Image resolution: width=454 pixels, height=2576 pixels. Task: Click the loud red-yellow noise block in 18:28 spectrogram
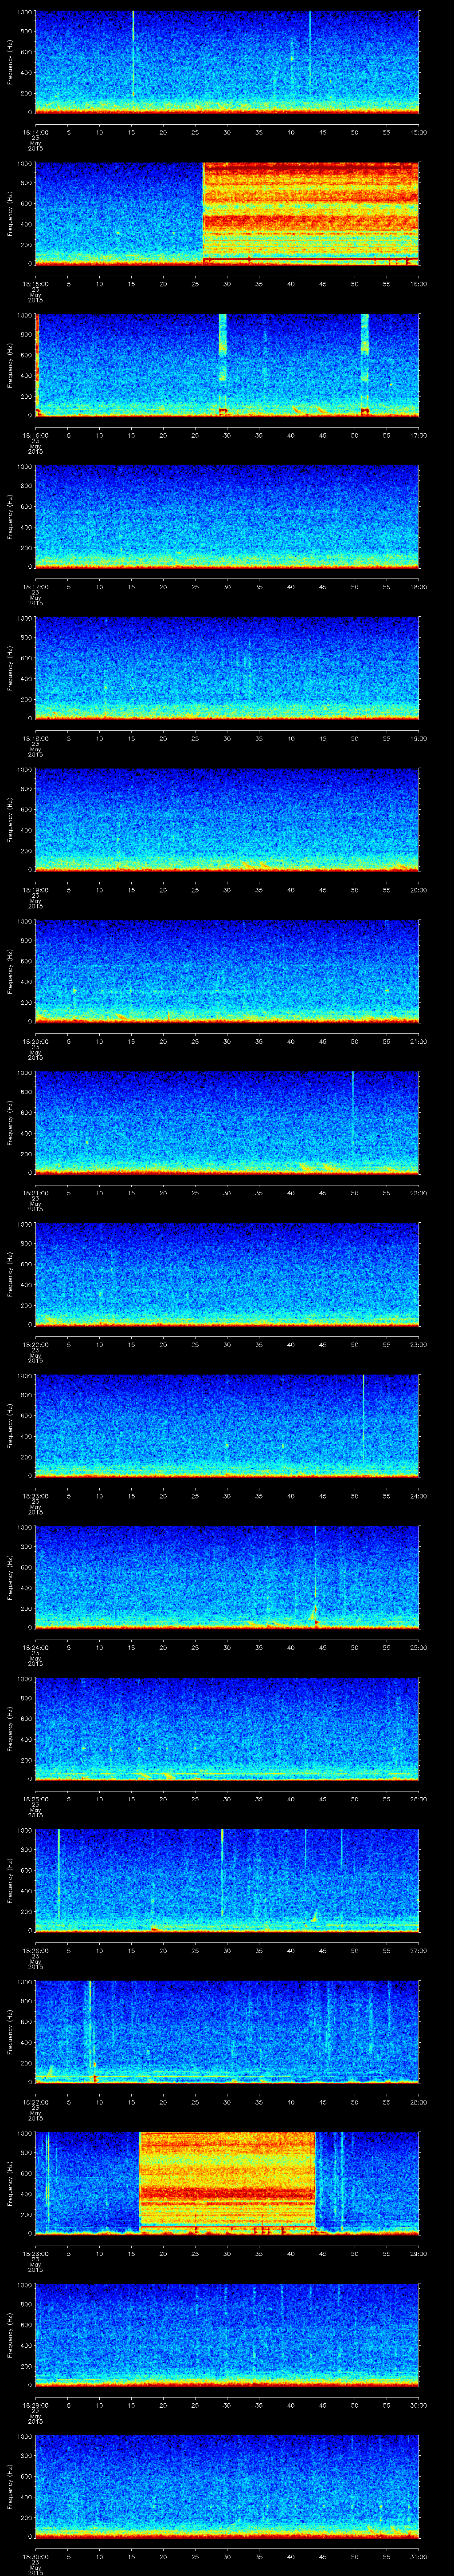[x=227, y=2183]
